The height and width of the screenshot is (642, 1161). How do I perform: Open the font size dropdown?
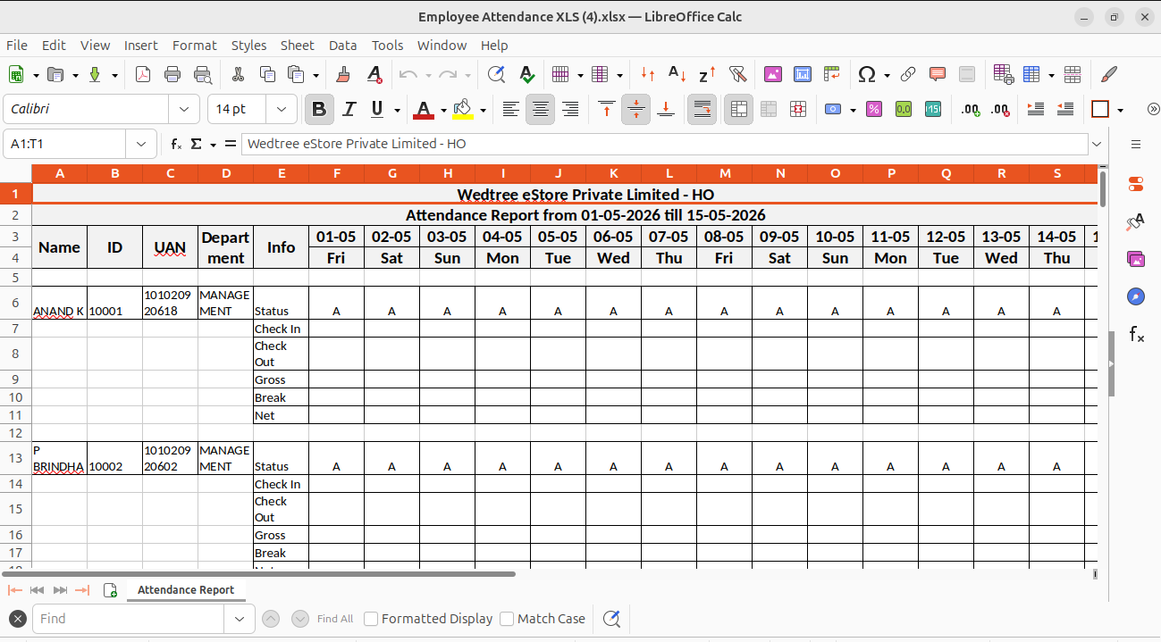click(x=282, y=109)
